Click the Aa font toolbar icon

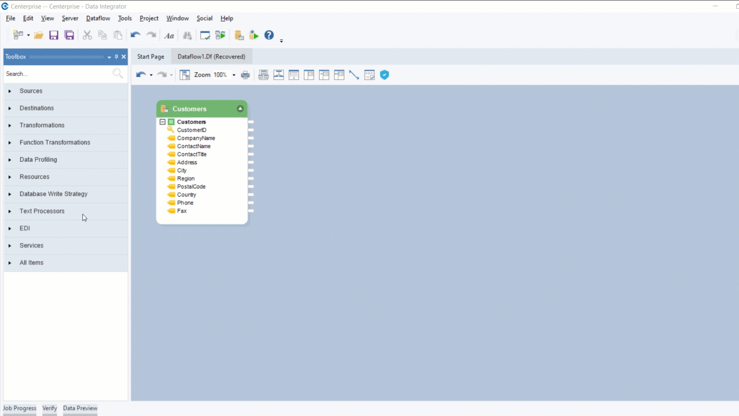[169, 36]
